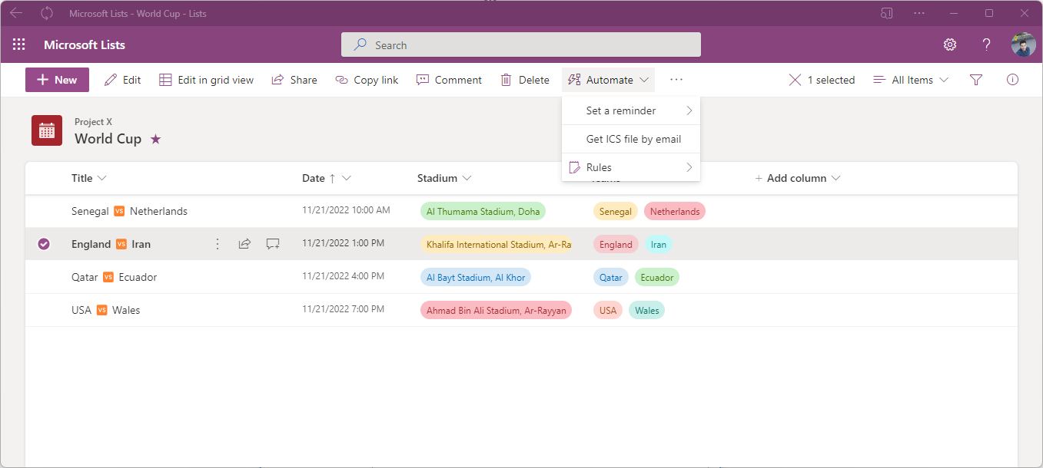Click the help question mark icon
Viewport: 1043px width, 468px height.
[987, 44]
